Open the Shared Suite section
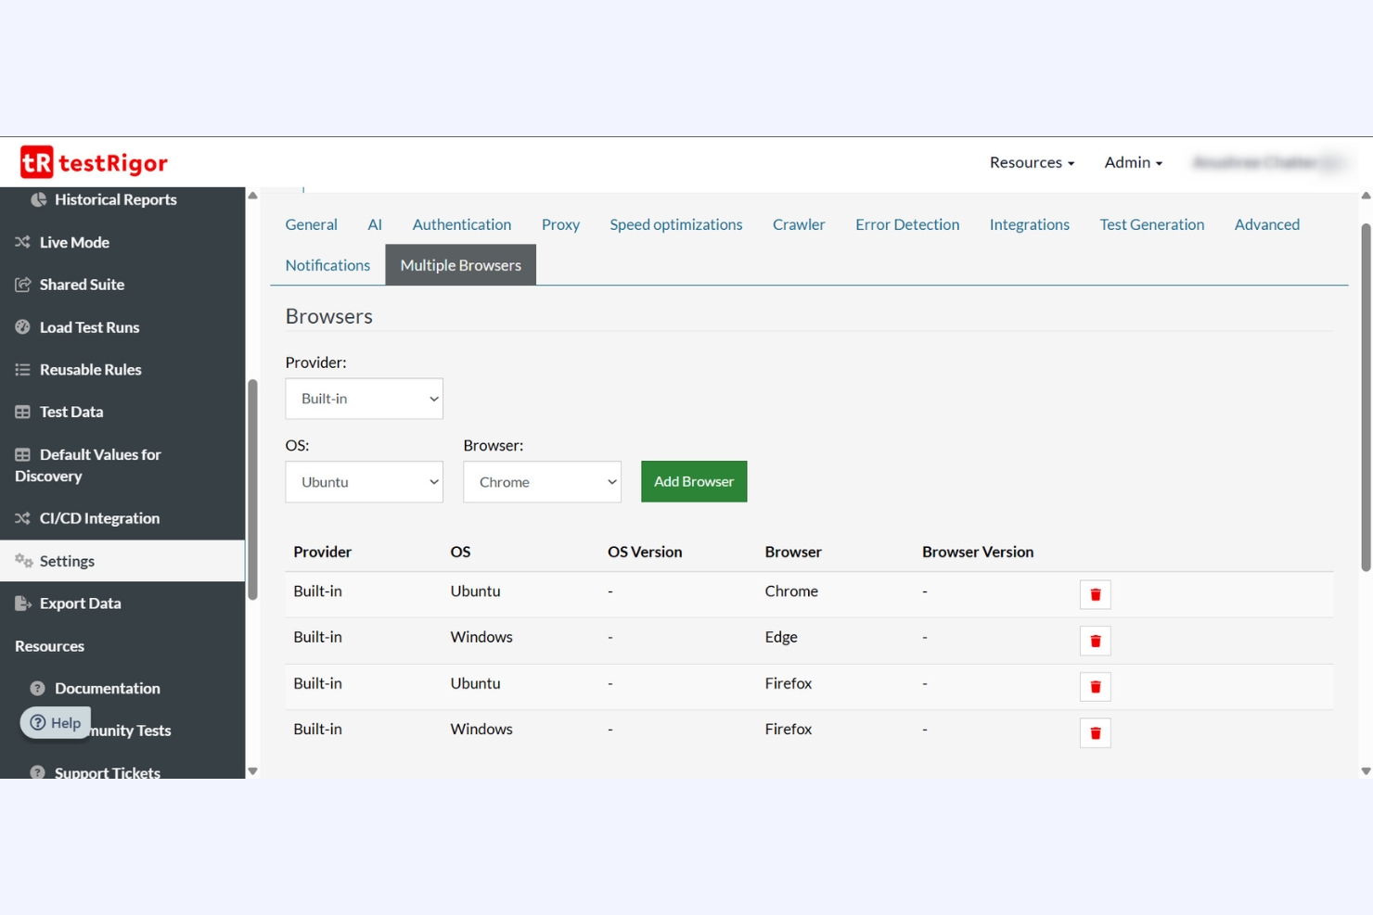 [x=83, y=284]
